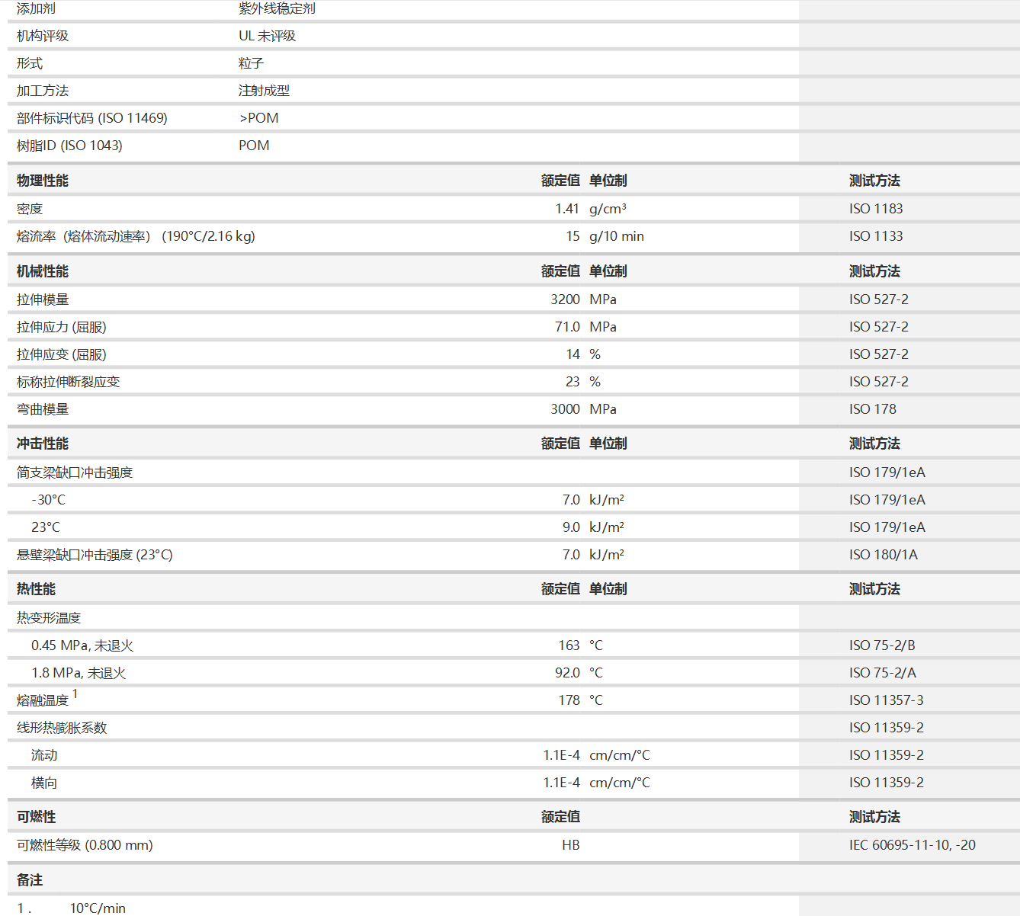
Task: Select the 物理性能 section header
Action: point(43,181)
